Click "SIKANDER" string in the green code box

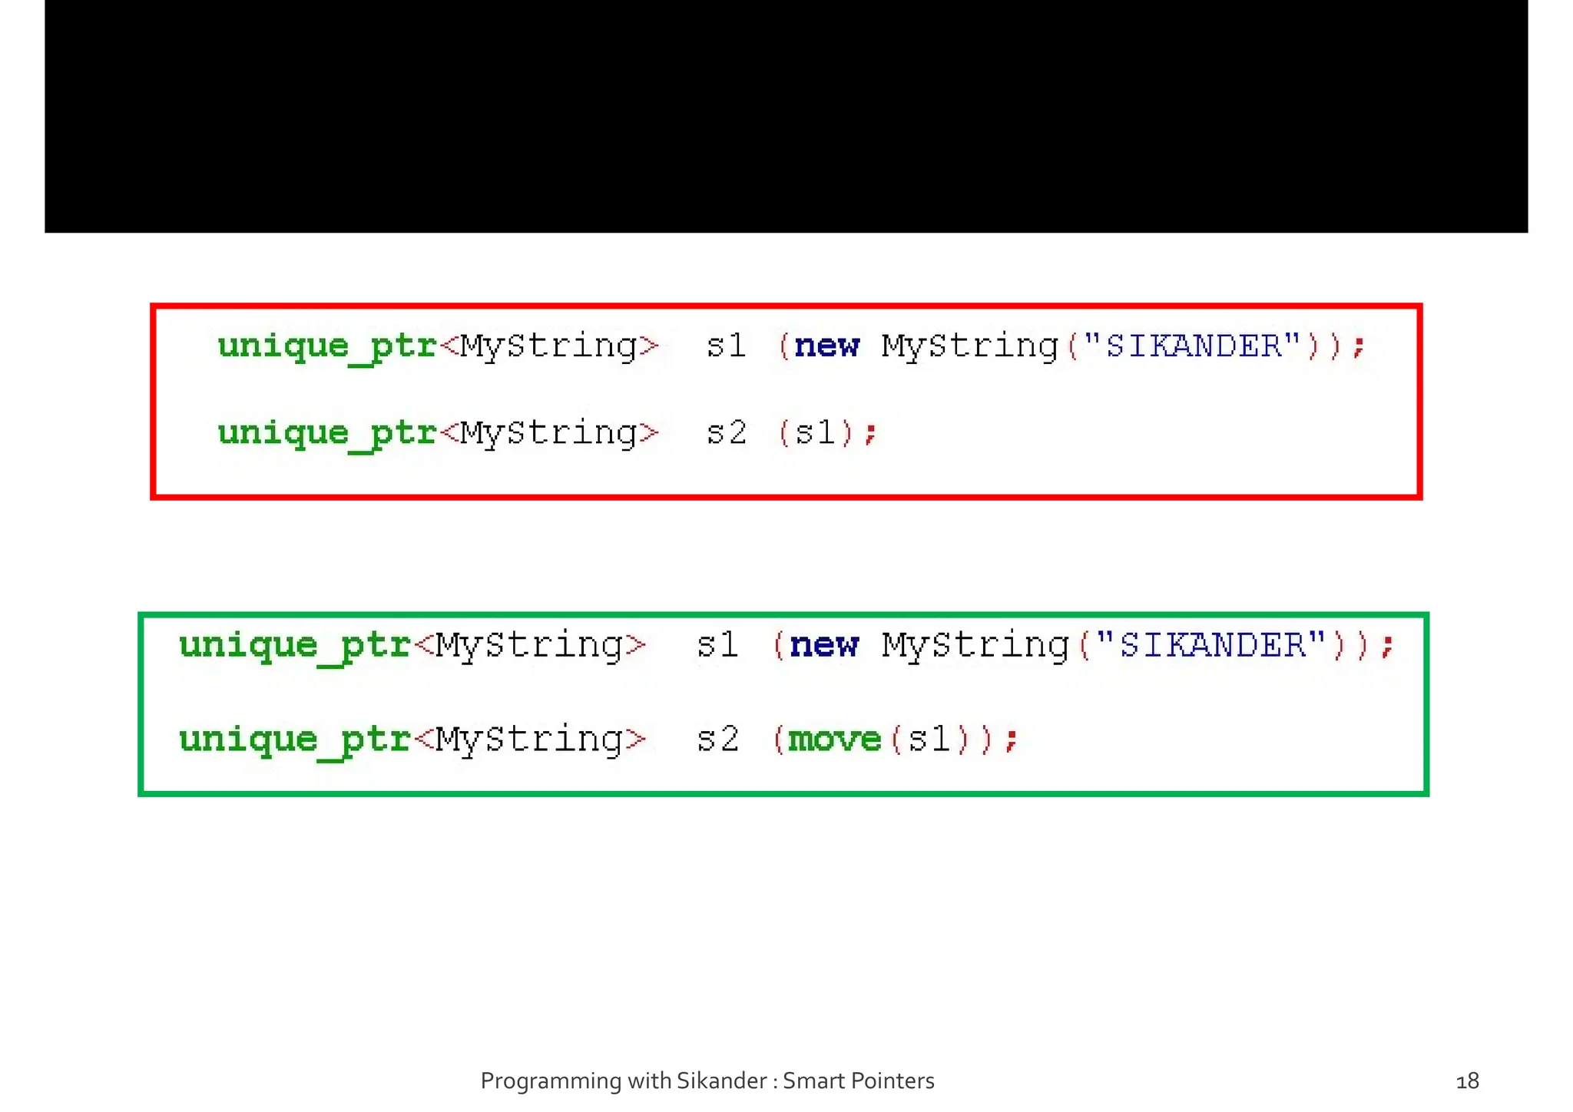click(x=1210, y=644)
